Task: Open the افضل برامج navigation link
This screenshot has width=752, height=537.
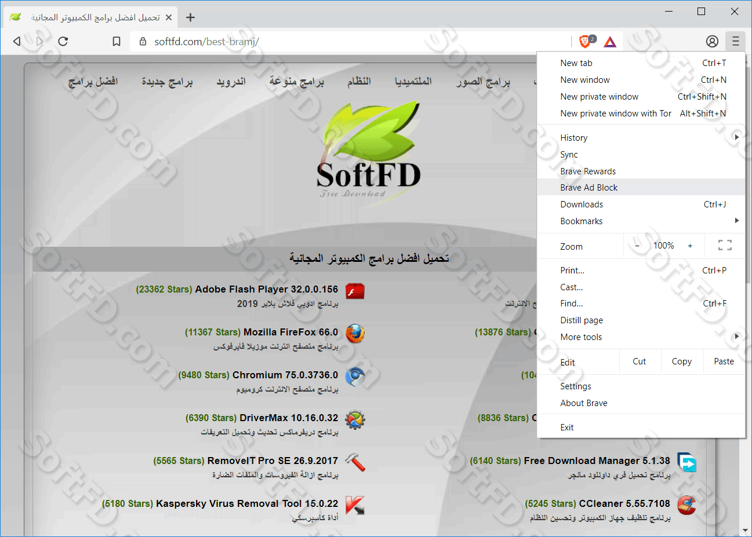Action: click(x=93, y=82)
